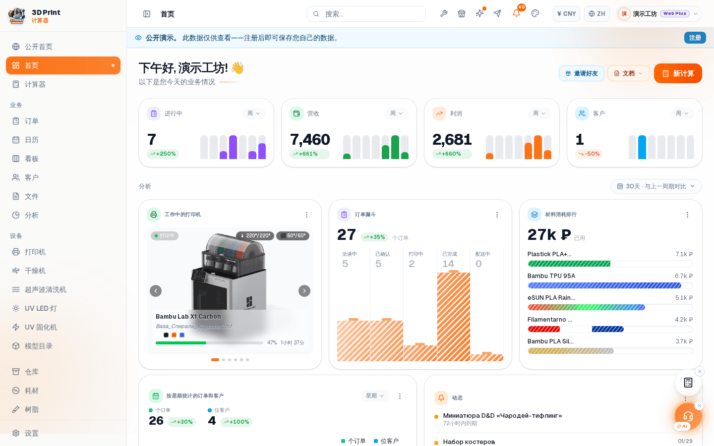Open UV LED 灯 page
Viewport: 714px width, 446px height.
pyautogui.click(x=63, y=308)
